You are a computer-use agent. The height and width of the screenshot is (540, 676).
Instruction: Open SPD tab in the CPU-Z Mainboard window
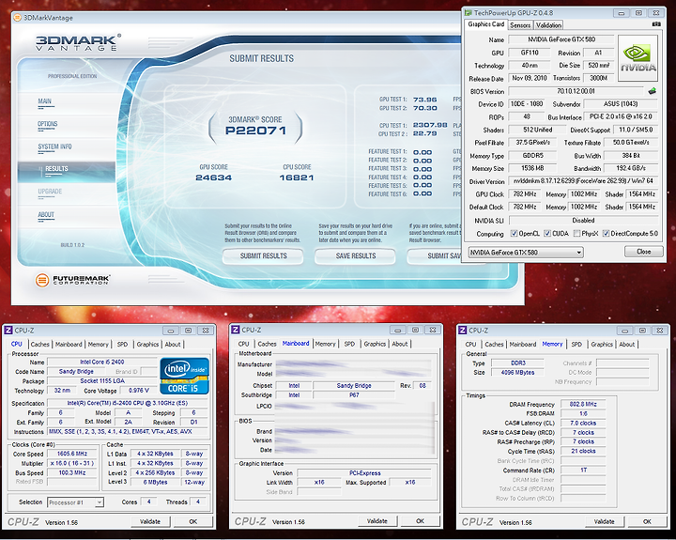click(349, 344)
